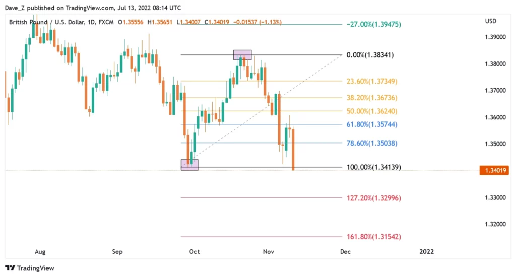The image size is (516, 277).
Task: Click the 23.60%(1.37349) retracement label
Action: [x=372, y=81]
